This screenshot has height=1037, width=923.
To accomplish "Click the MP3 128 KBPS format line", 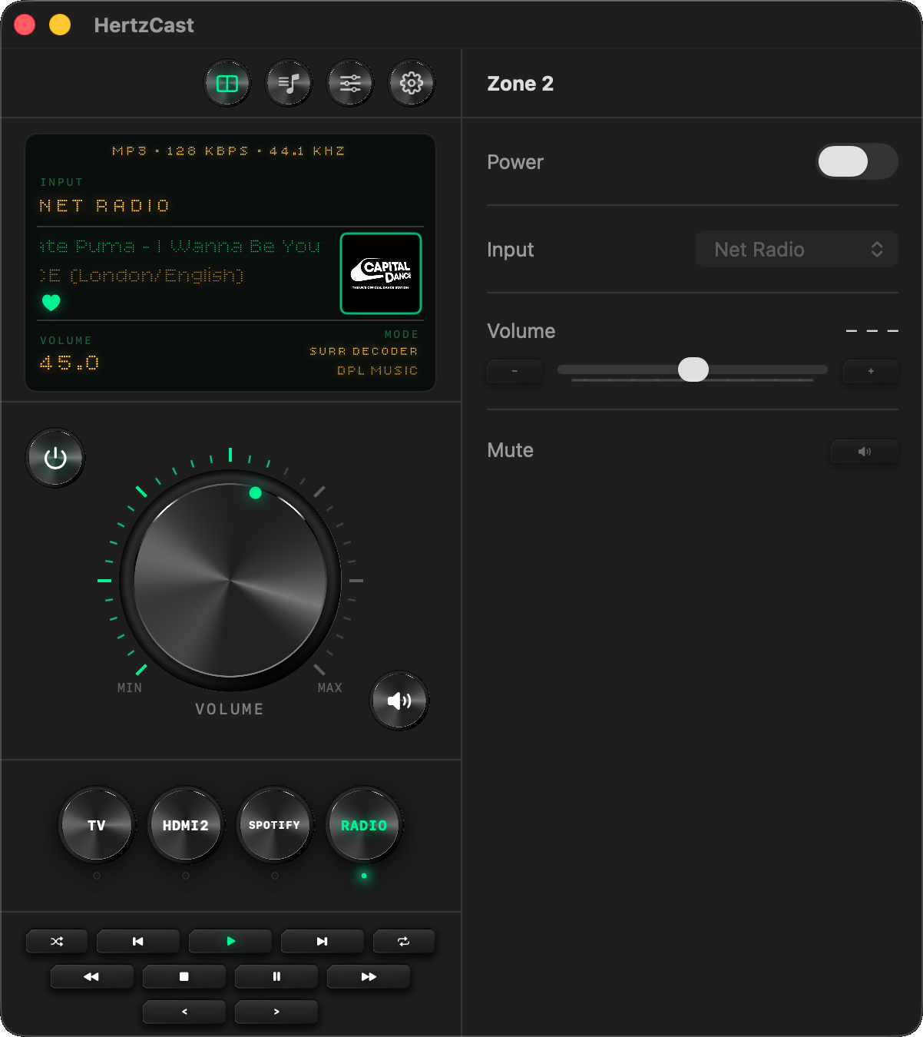I will [229, 151].
